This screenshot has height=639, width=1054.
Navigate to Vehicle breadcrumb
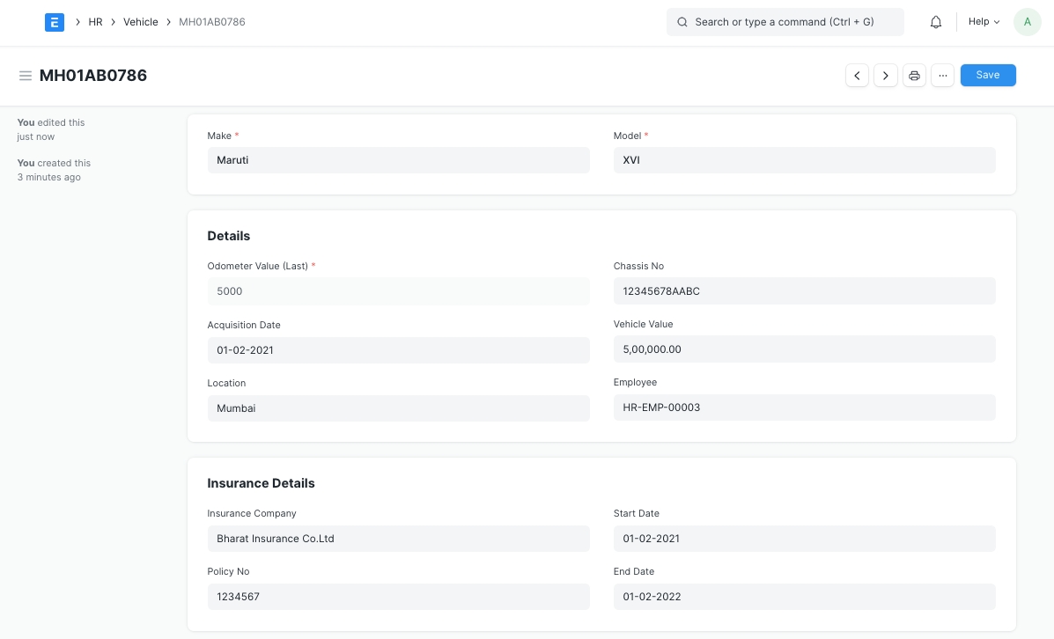click(141, 22)
